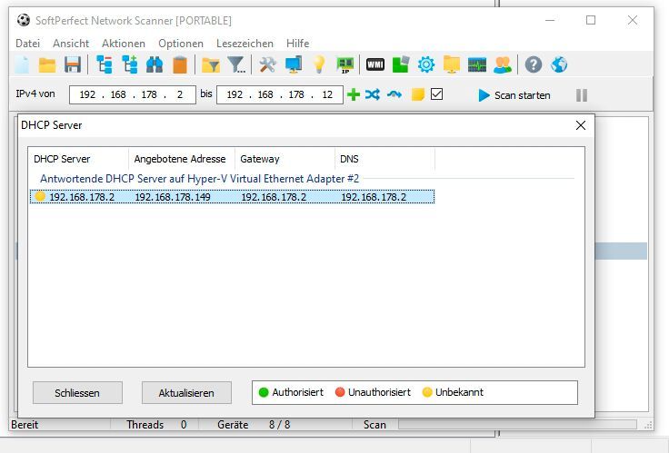Click the IPv4 von start address field
The width and height of the screenshot is (669, 453).
pyautogui.click(x=133, y=94)
